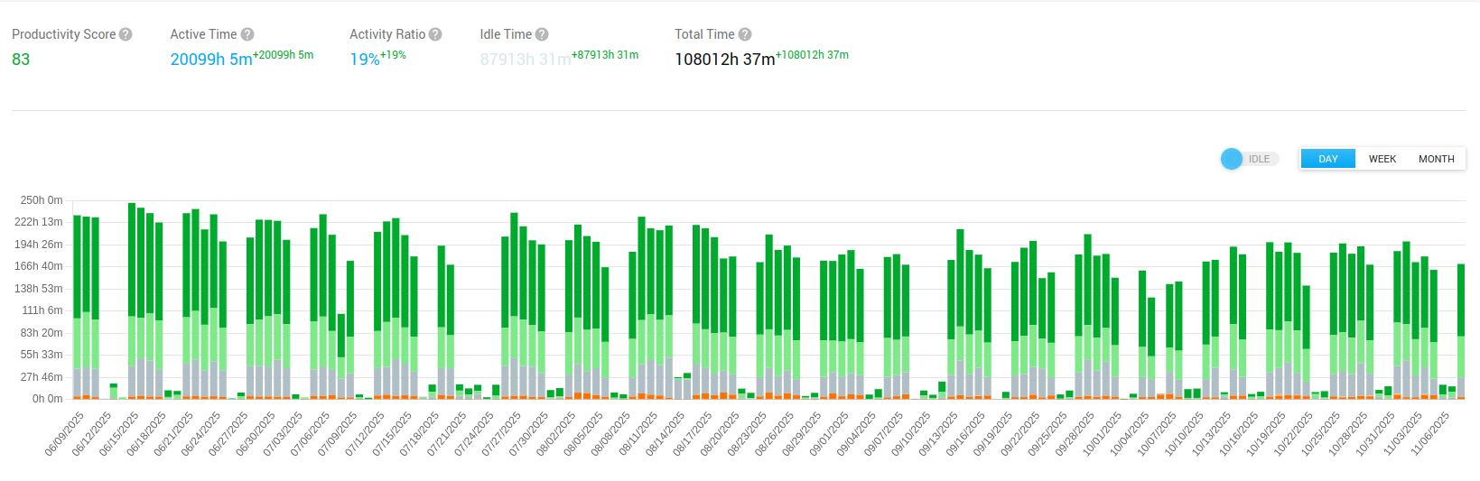The image size is (1480, 481).
Task: Click the 09/01/2025 x-axis date label
Action: [x=827, y=433]
